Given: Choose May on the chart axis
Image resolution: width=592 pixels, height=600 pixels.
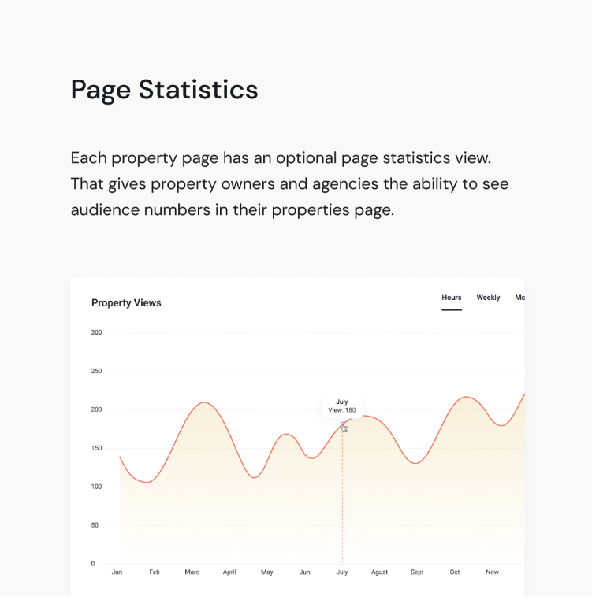Looking at the screenshot, I should [x=267, y=572].
